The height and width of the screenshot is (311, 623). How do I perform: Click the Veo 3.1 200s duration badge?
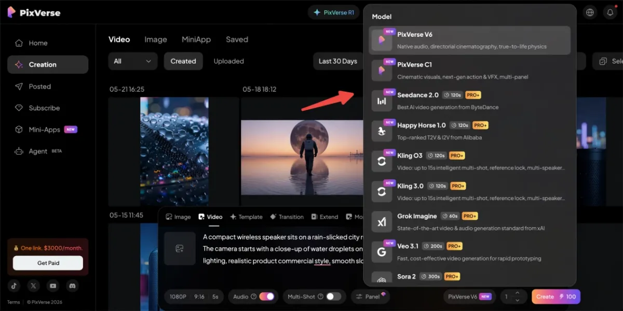pos(432,246)
